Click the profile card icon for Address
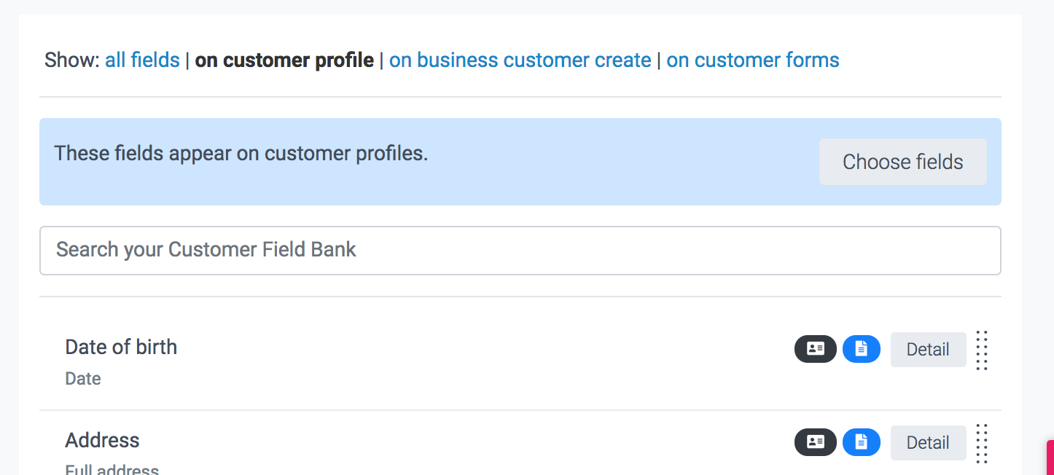This screenshot has height=475, width=1054. pos(815,442)
